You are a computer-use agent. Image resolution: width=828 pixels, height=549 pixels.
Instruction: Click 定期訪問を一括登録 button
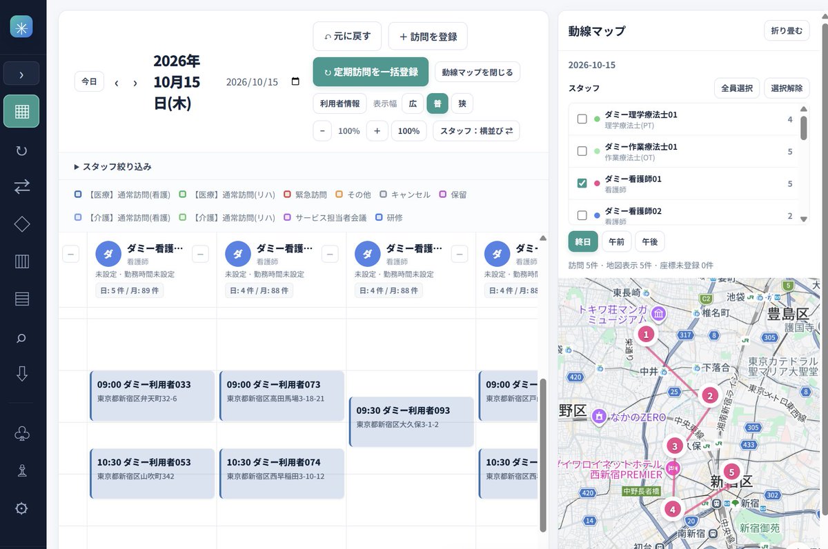pyautogui.click(x=371, y=72)
